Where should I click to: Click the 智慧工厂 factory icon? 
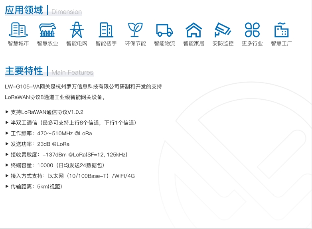click(x=282, y=30)
